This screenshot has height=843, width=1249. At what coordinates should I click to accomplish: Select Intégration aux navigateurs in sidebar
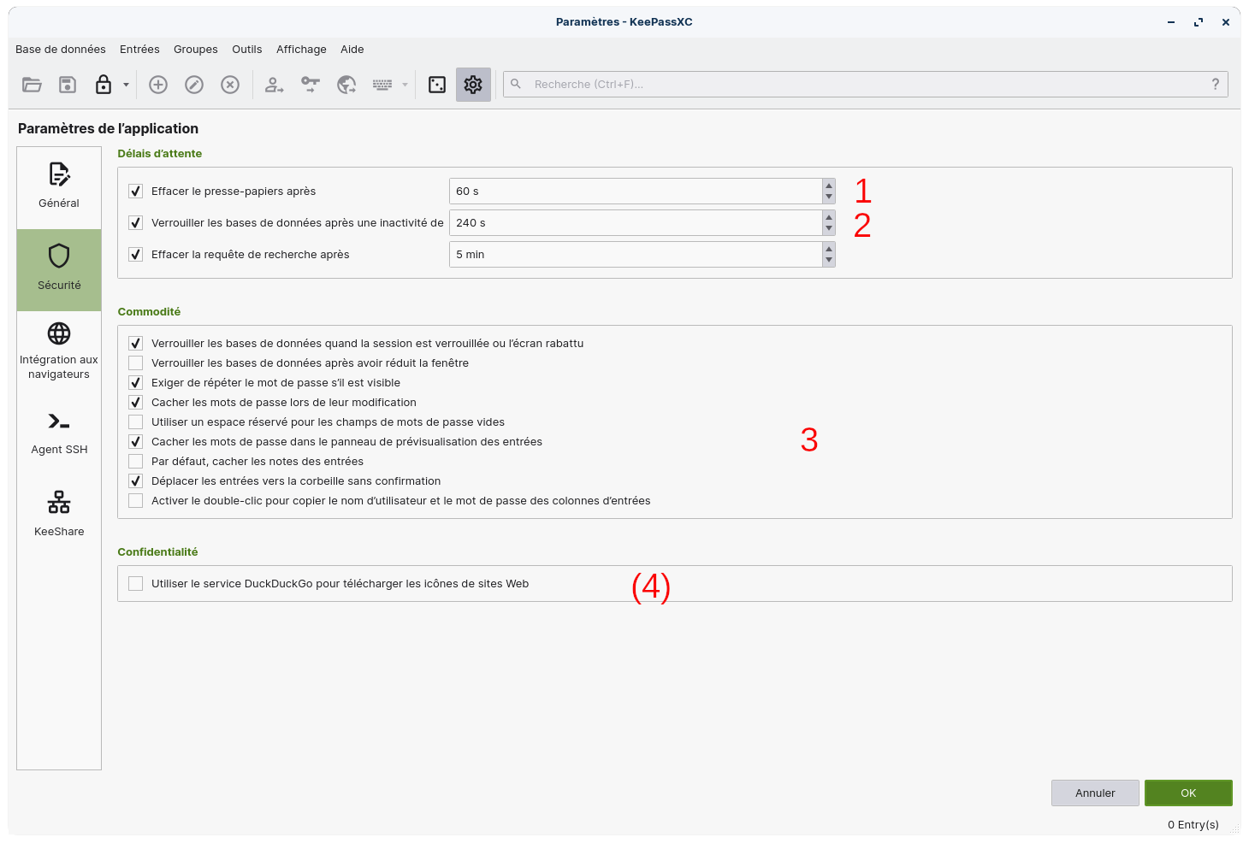(x=59, y=351)
